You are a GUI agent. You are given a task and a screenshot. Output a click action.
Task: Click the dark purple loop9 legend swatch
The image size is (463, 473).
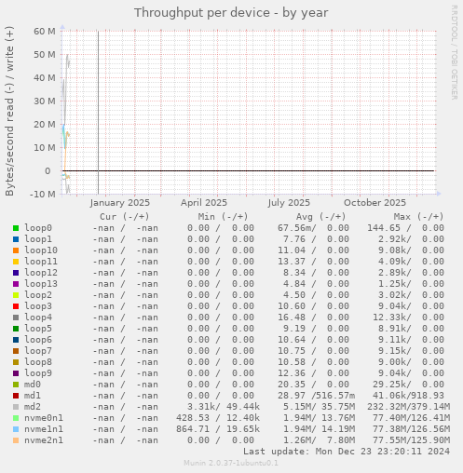click(x=16, y=373)
